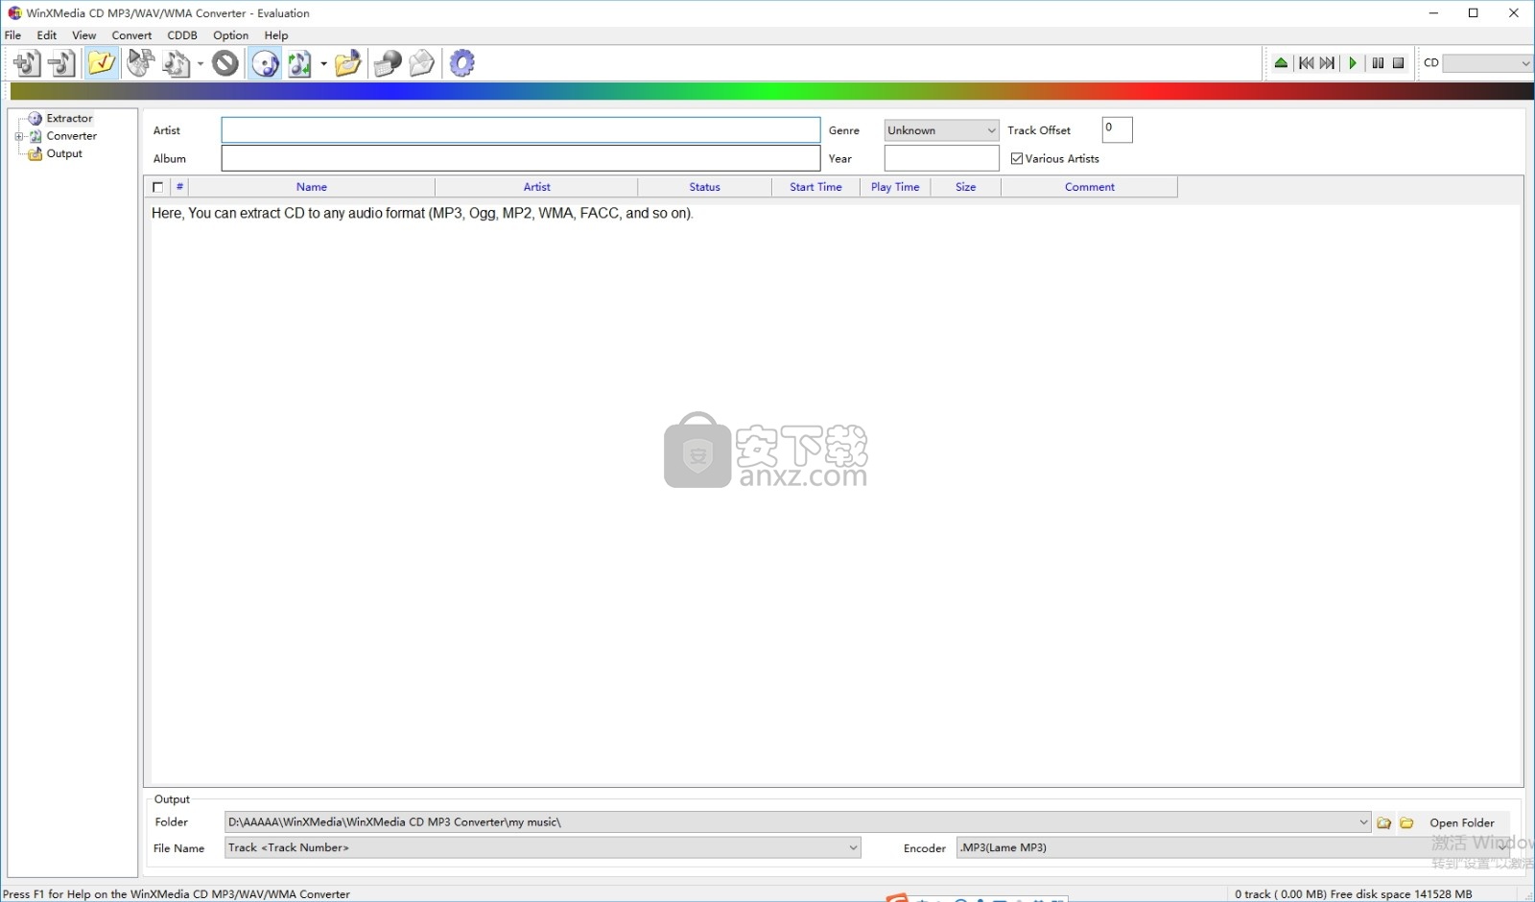The width and height of the screenshot is (1535, 902).
Task: Sort by the Size column header
Action: pyautogui.click(x=966, y=187)
